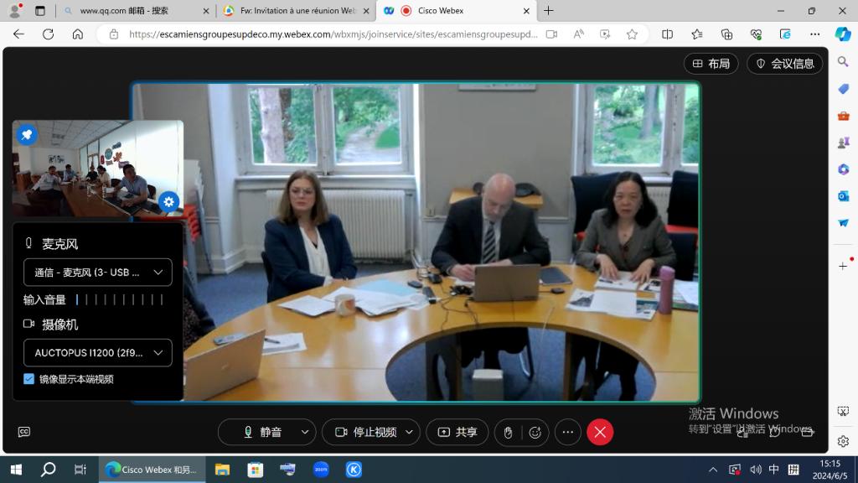Viewport: 858px width, 483px height.
Task: Expand the AUCTOPUS I1200 camera dropdown
Action: 98,353
